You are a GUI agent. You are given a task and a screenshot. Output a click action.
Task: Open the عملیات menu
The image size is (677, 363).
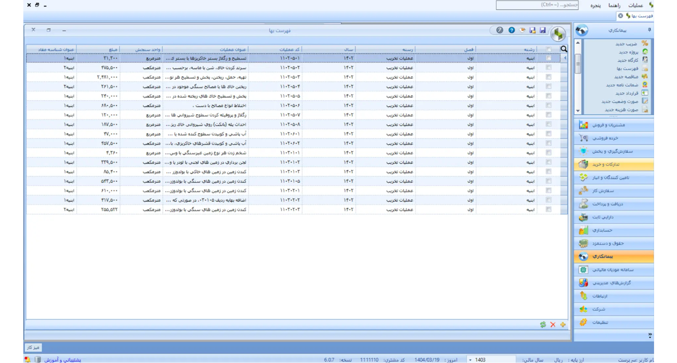(635, 5)
